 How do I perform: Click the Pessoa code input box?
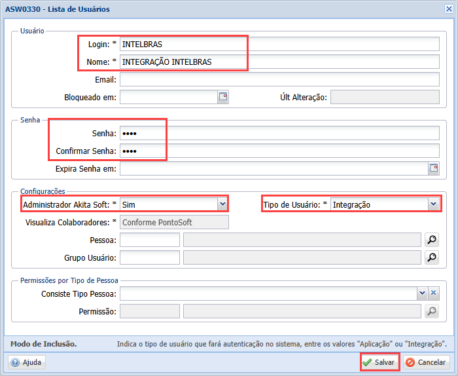coord(150,240)
